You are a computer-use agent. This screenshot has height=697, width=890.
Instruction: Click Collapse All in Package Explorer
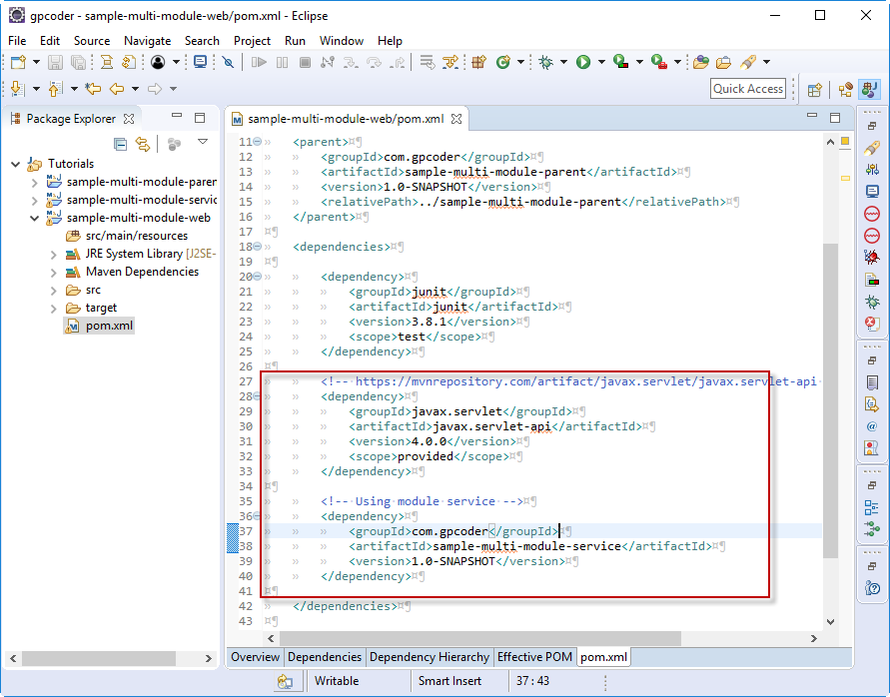(121, 144)
